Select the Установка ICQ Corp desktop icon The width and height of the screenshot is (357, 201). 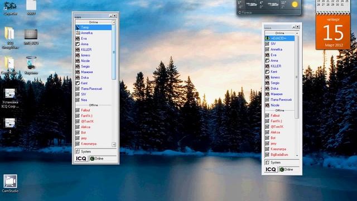coord(10,98)
